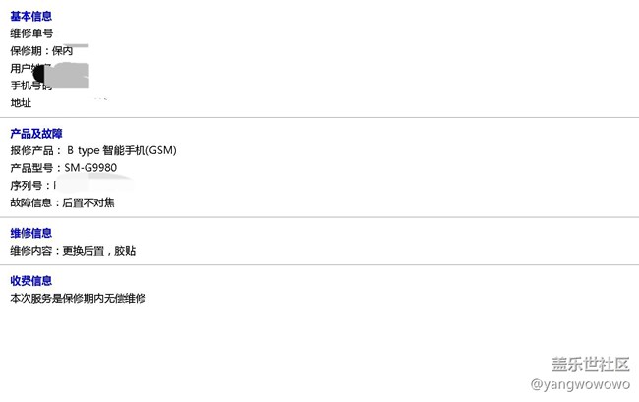Select the 用户 name field label
The width and height of the screenshot is (639, 402).
coord(21,69)
